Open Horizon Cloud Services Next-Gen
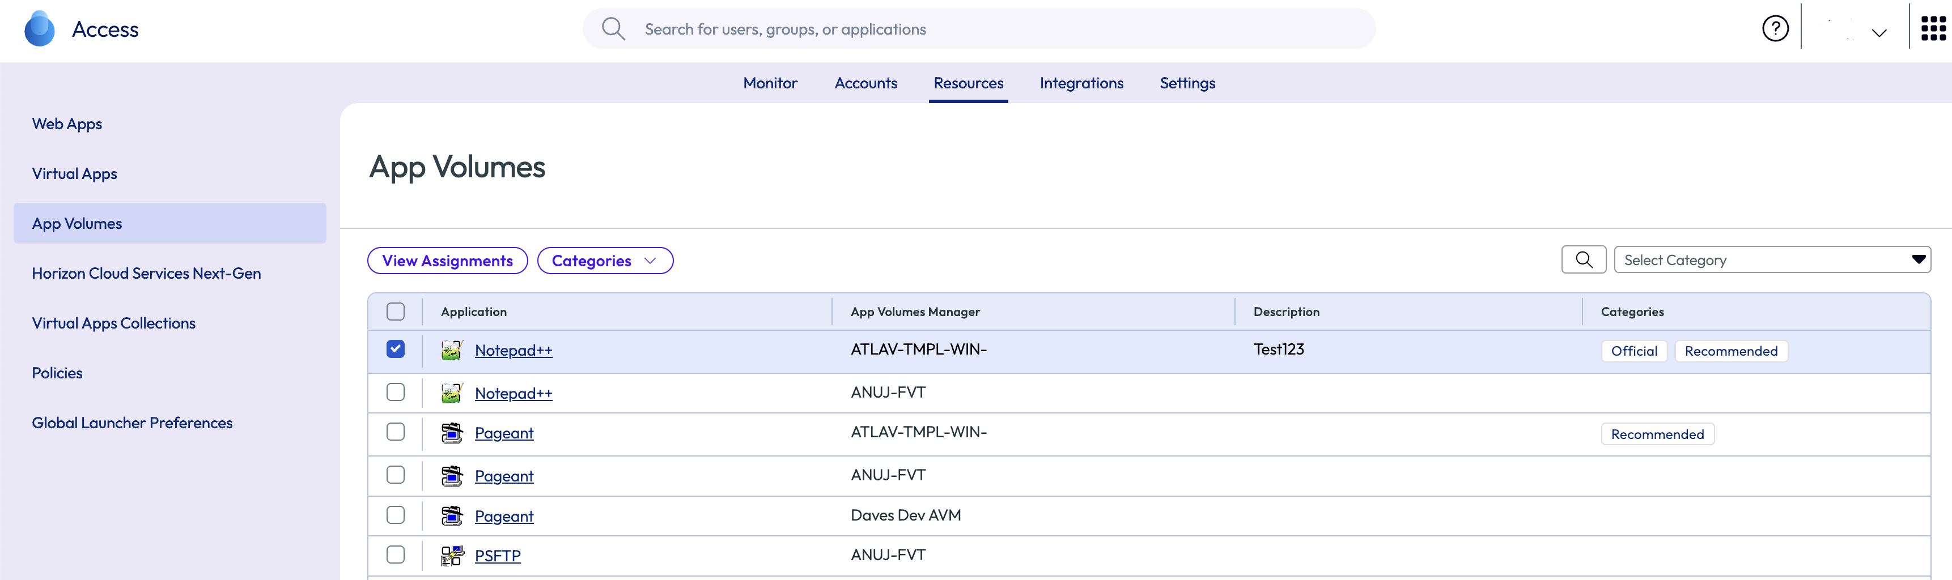The width and height of the screenshot is (1952, 580). pyautogui.click(x=146, y=274)
